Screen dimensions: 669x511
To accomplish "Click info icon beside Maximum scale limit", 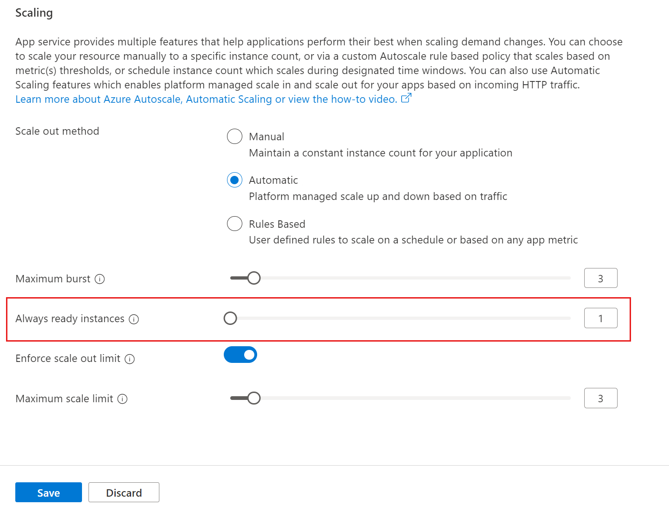I will [x=122, y=399].
